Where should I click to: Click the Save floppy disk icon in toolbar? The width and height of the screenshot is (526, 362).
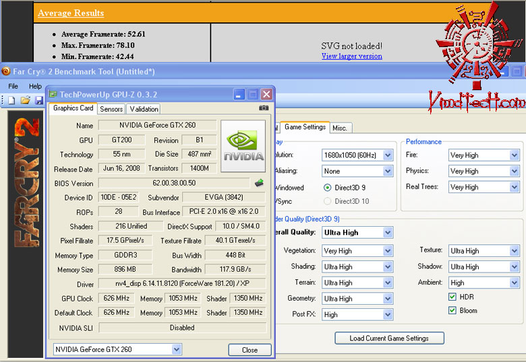(x=39, y=100)
